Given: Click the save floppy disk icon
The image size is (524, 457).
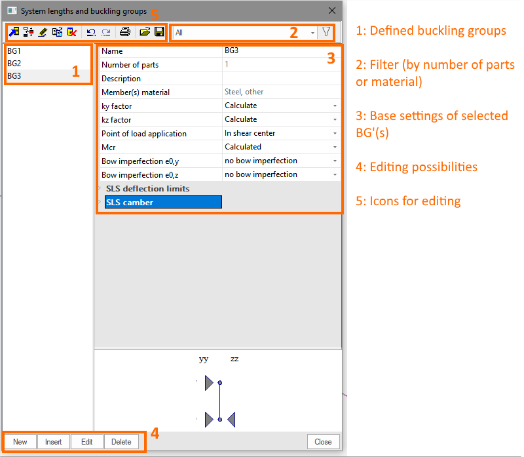Looking at the screenshot, I should pyautogui.click(x=159, y=31).
